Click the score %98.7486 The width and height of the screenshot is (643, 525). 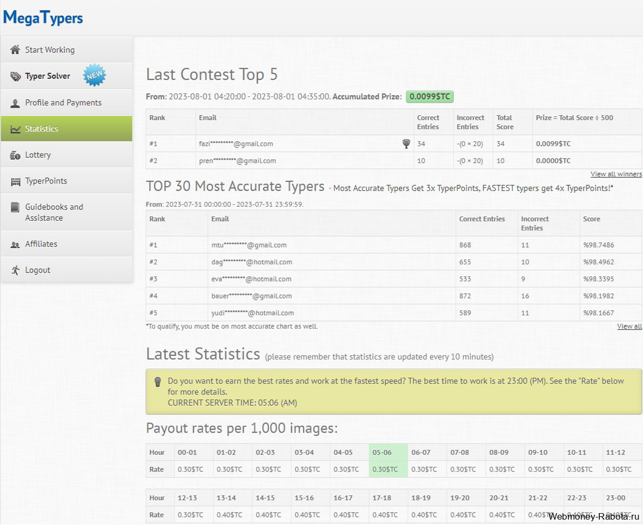[598, 245]
